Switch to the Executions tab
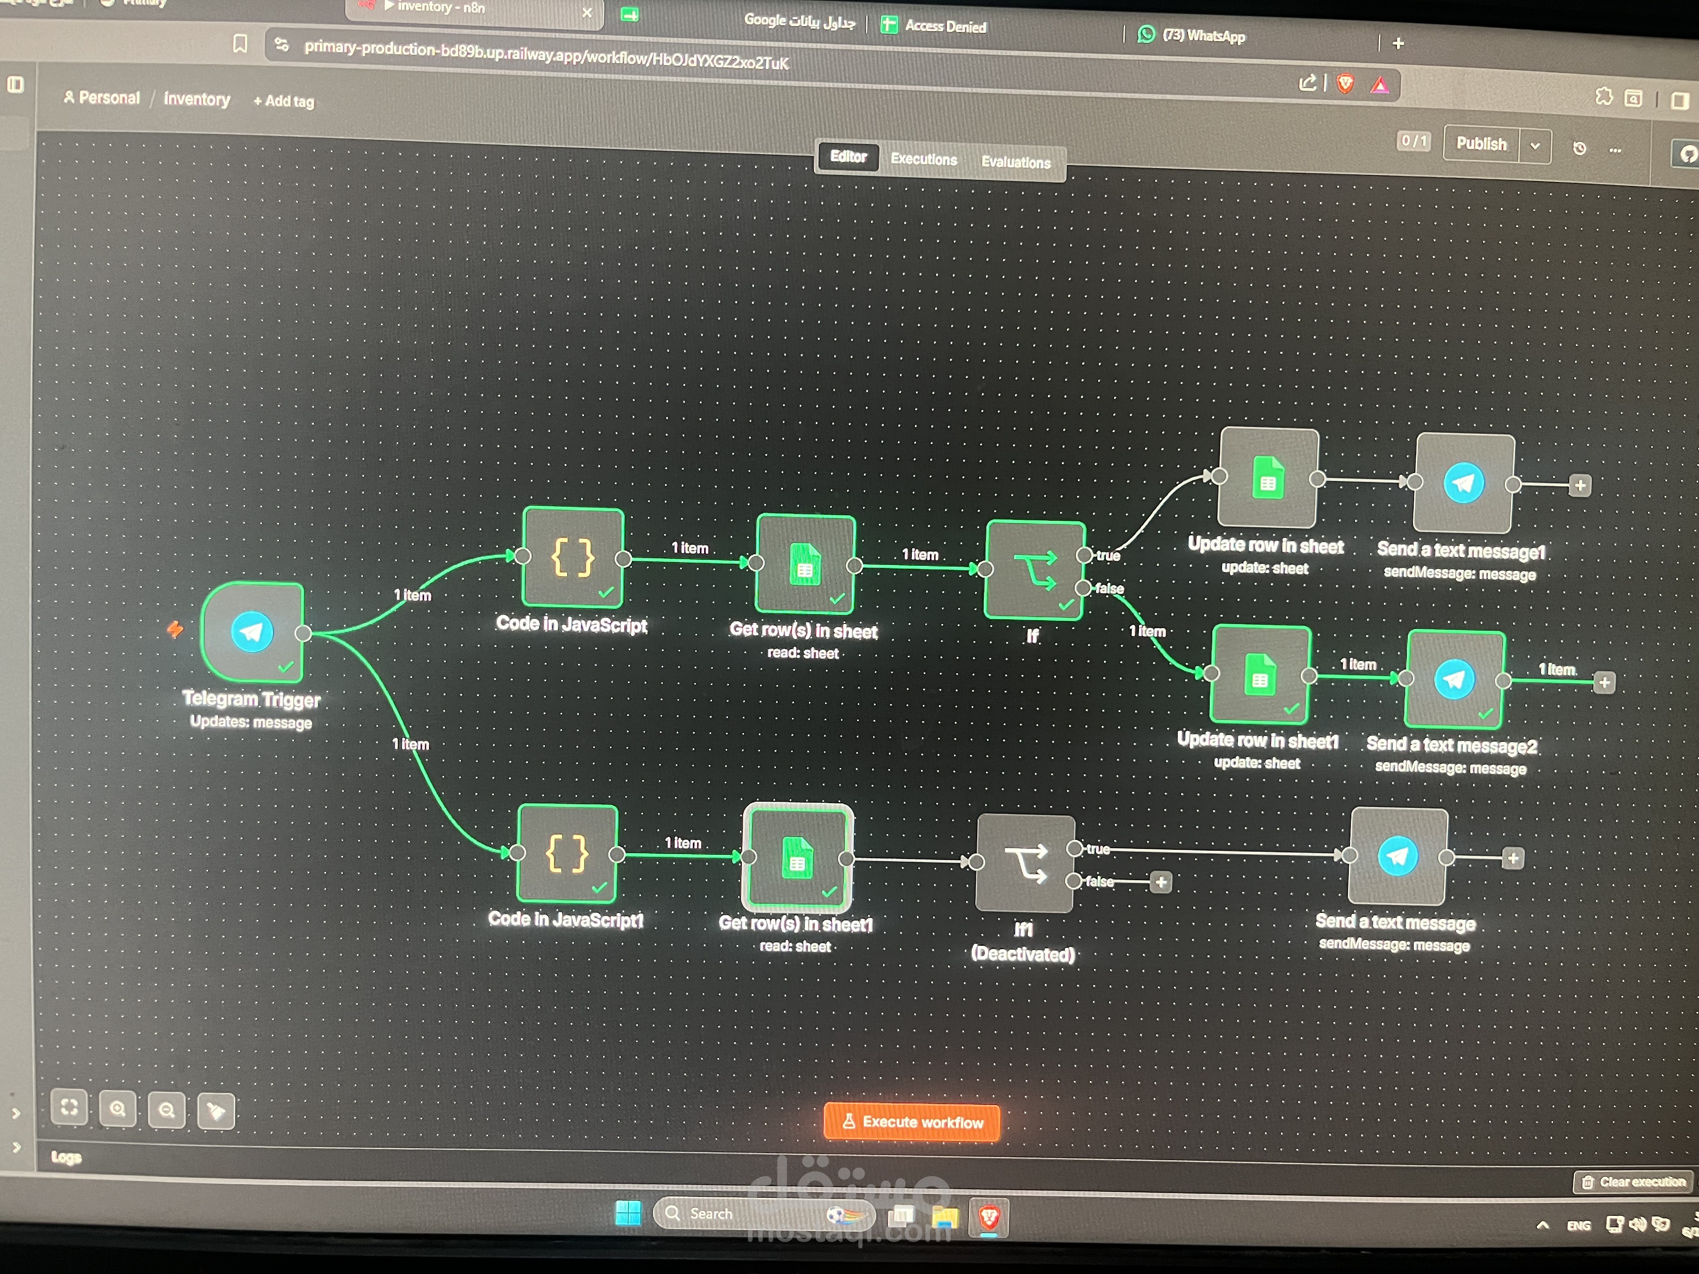Image resolution: width=1699 pixels, height=1274 pixels. (x=924, y=159)
